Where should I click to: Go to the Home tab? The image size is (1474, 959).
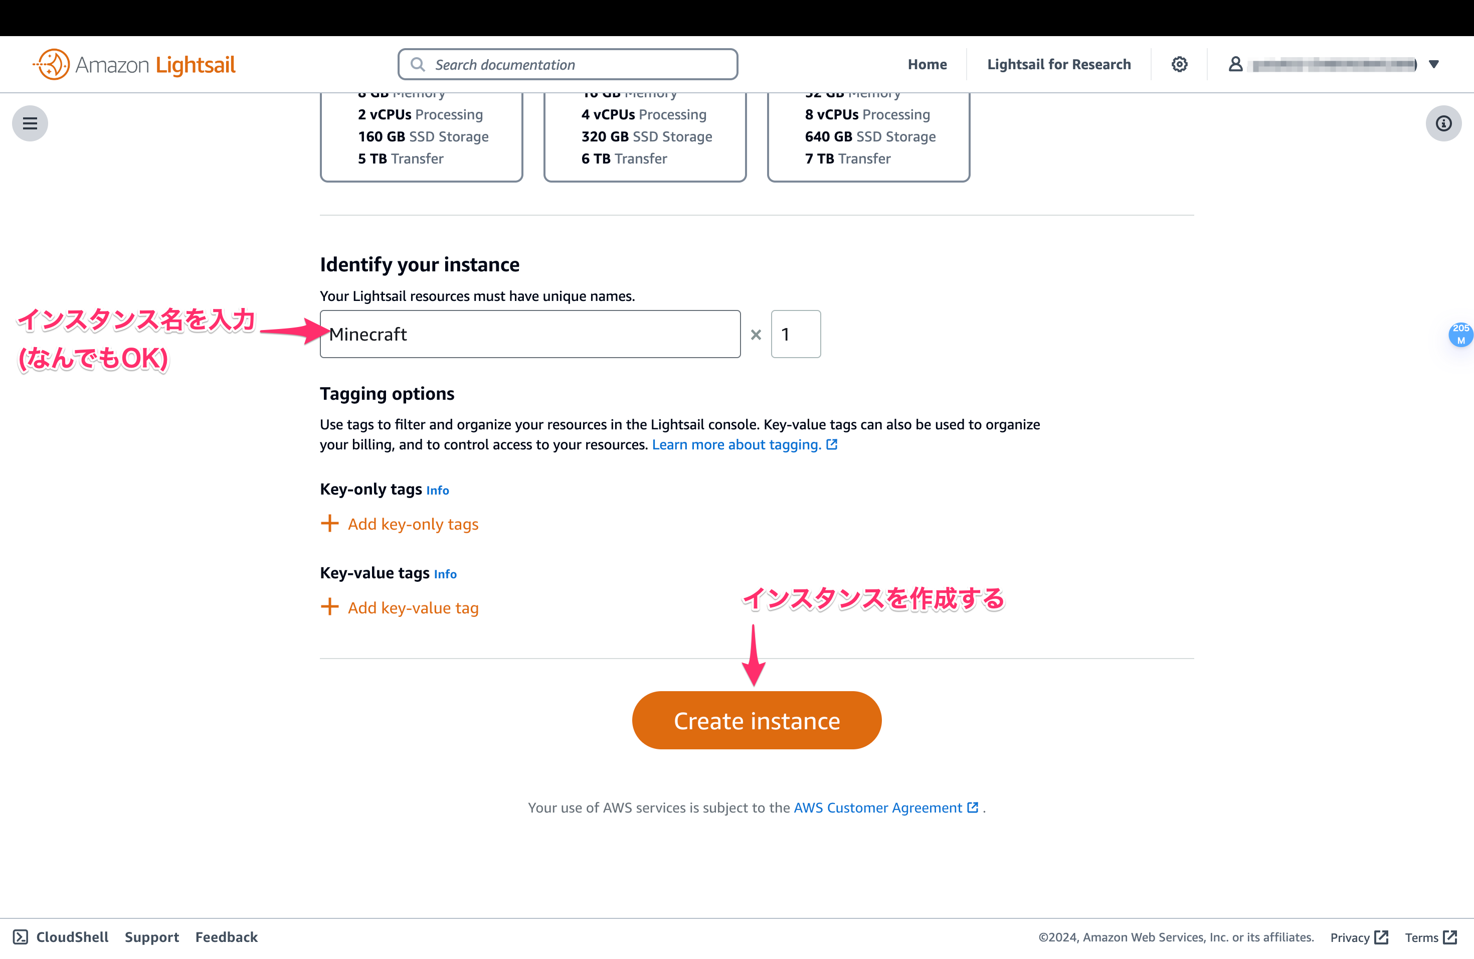point(927,64)
